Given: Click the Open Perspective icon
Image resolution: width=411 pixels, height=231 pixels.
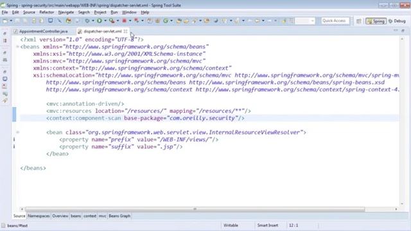Looking at the screenshot, I should tap(358, 21).
